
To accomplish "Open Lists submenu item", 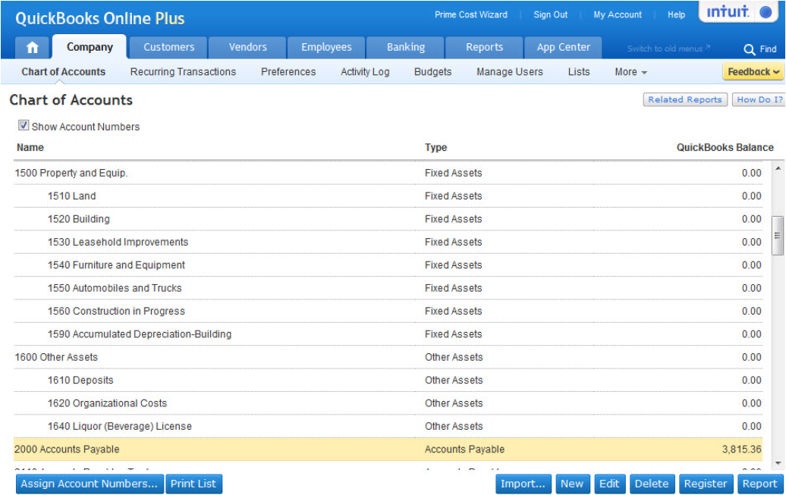I will click(578, 72).
